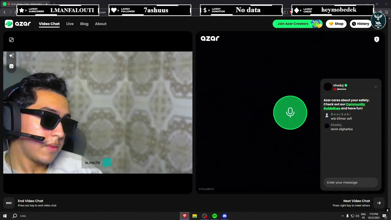Expand the video to fullscreen

tap(11, 40)
